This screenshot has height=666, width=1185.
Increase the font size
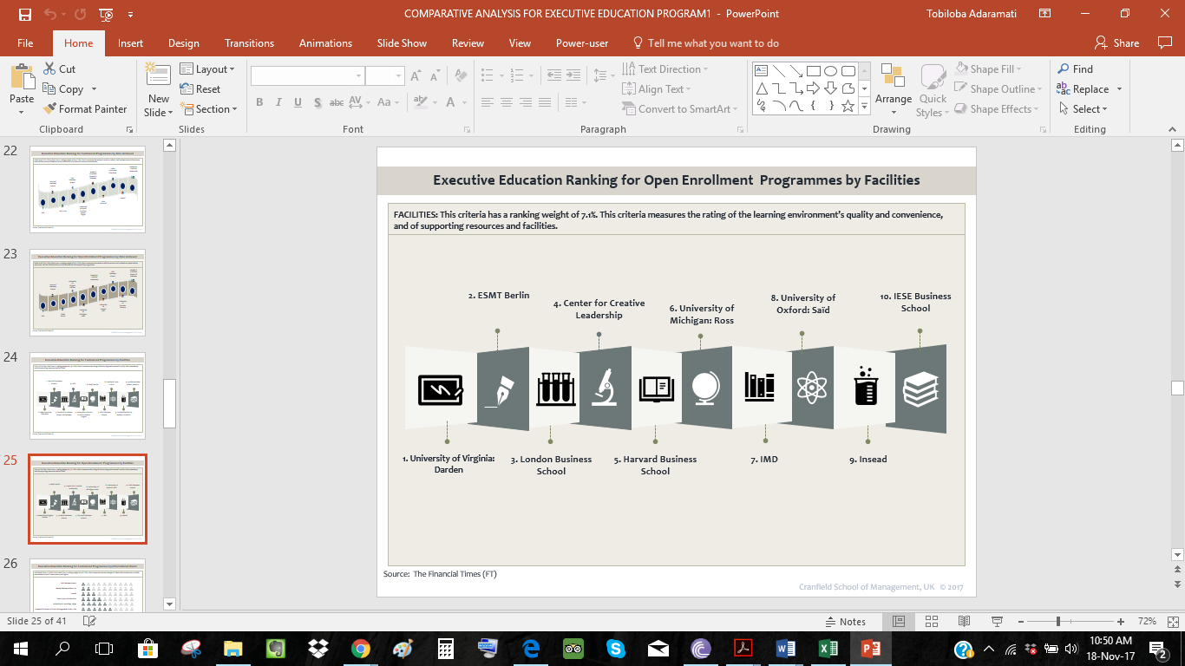tap(416, 76)
